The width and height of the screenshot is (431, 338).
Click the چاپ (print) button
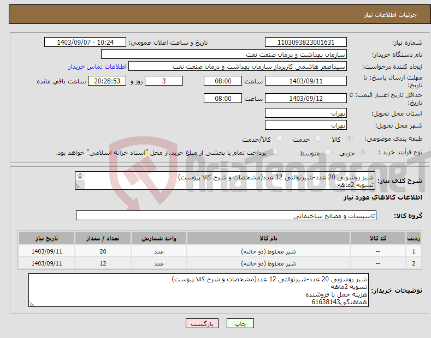pos(240,323)
